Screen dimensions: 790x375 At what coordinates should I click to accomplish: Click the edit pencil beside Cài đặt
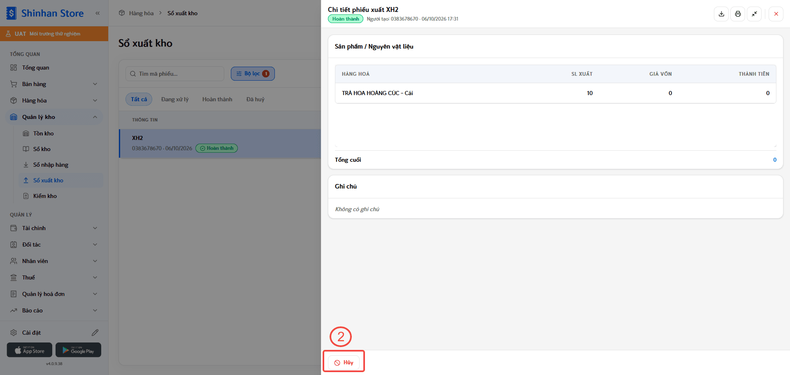click(x=95, y=333)
